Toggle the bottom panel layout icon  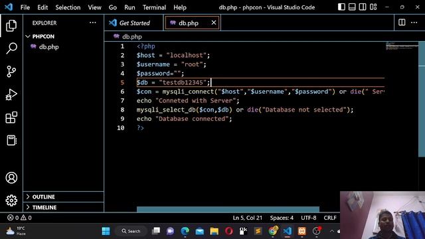352,7
